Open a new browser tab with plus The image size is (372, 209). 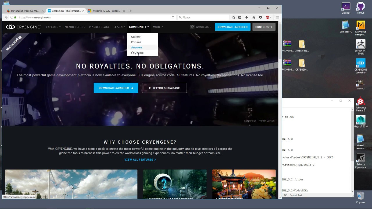click(x=130, y=11)
